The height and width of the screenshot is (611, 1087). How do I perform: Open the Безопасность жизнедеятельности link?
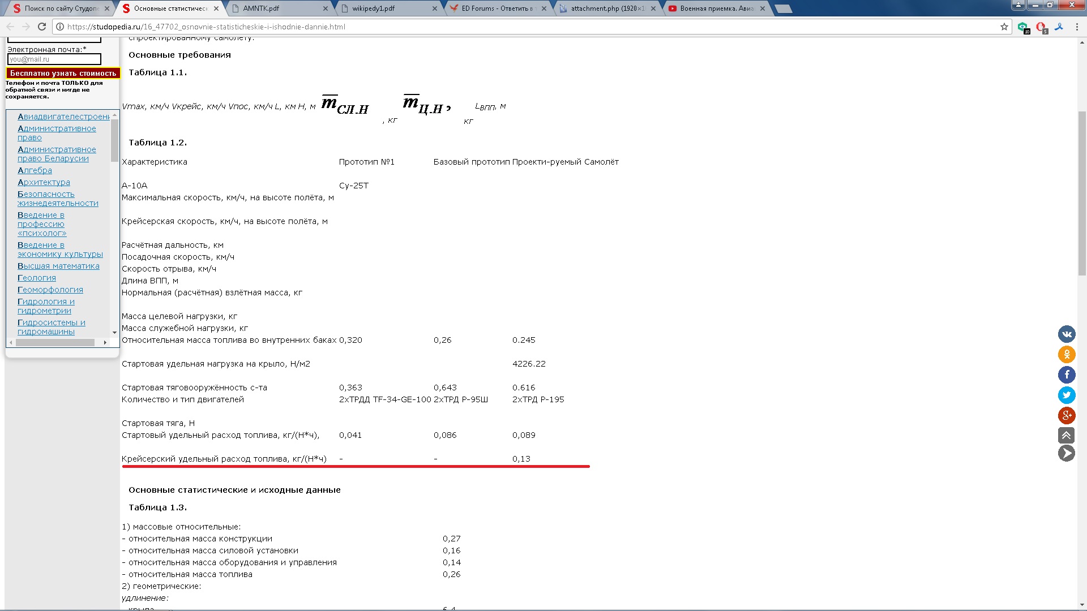pos(58,199)
